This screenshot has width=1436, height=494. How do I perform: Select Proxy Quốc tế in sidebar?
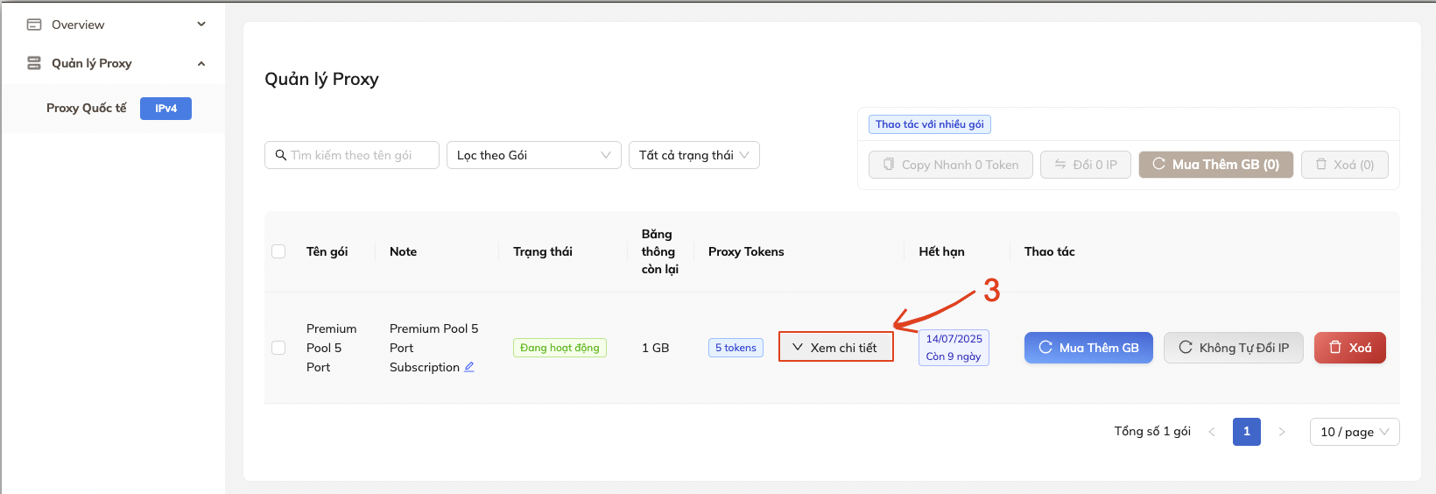(87, 109)
